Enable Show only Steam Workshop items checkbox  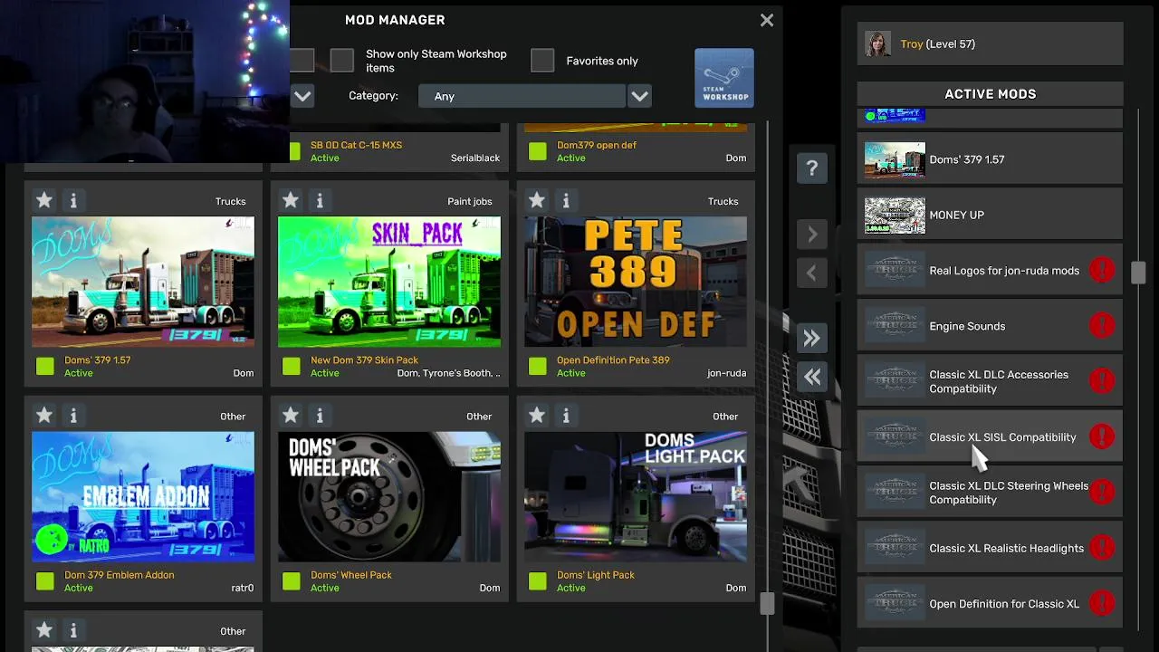pos(341,61)
